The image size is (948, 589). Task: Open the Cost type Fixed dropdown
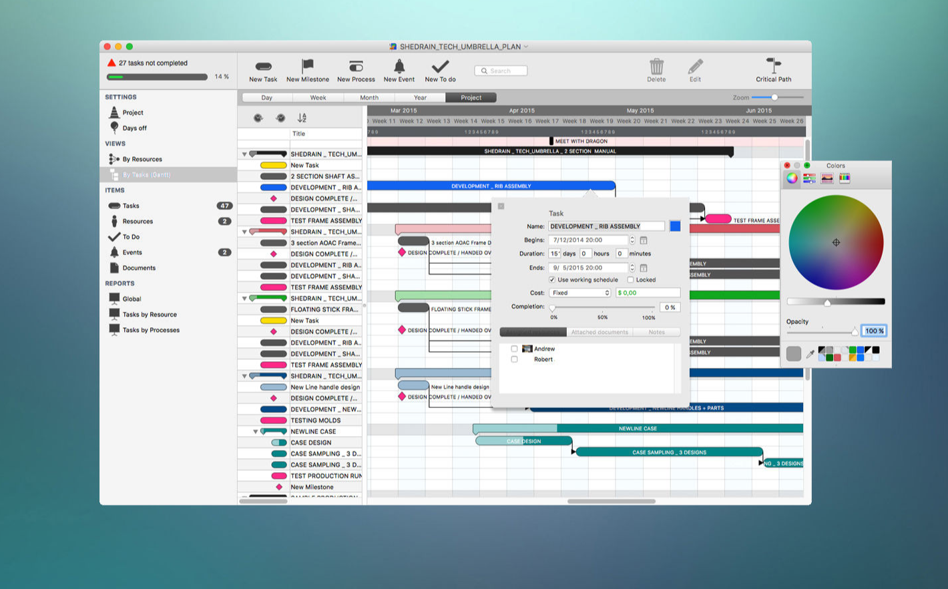coord(579,292)
